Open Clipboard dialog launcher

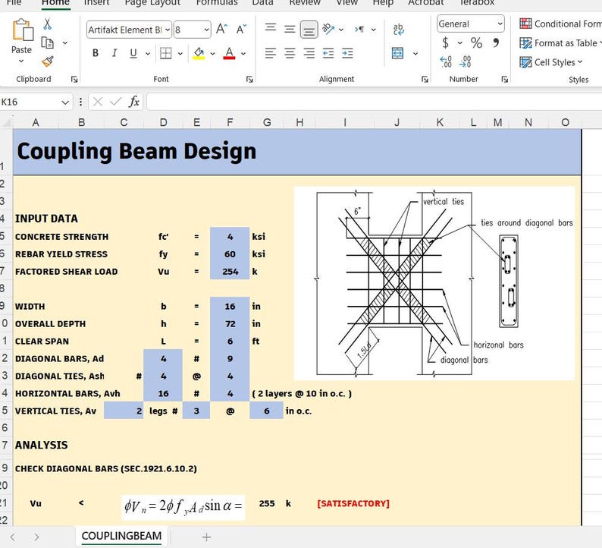point(74,79)
